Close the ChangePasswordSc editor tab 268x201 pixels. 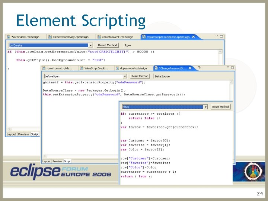tap(190, 68)
